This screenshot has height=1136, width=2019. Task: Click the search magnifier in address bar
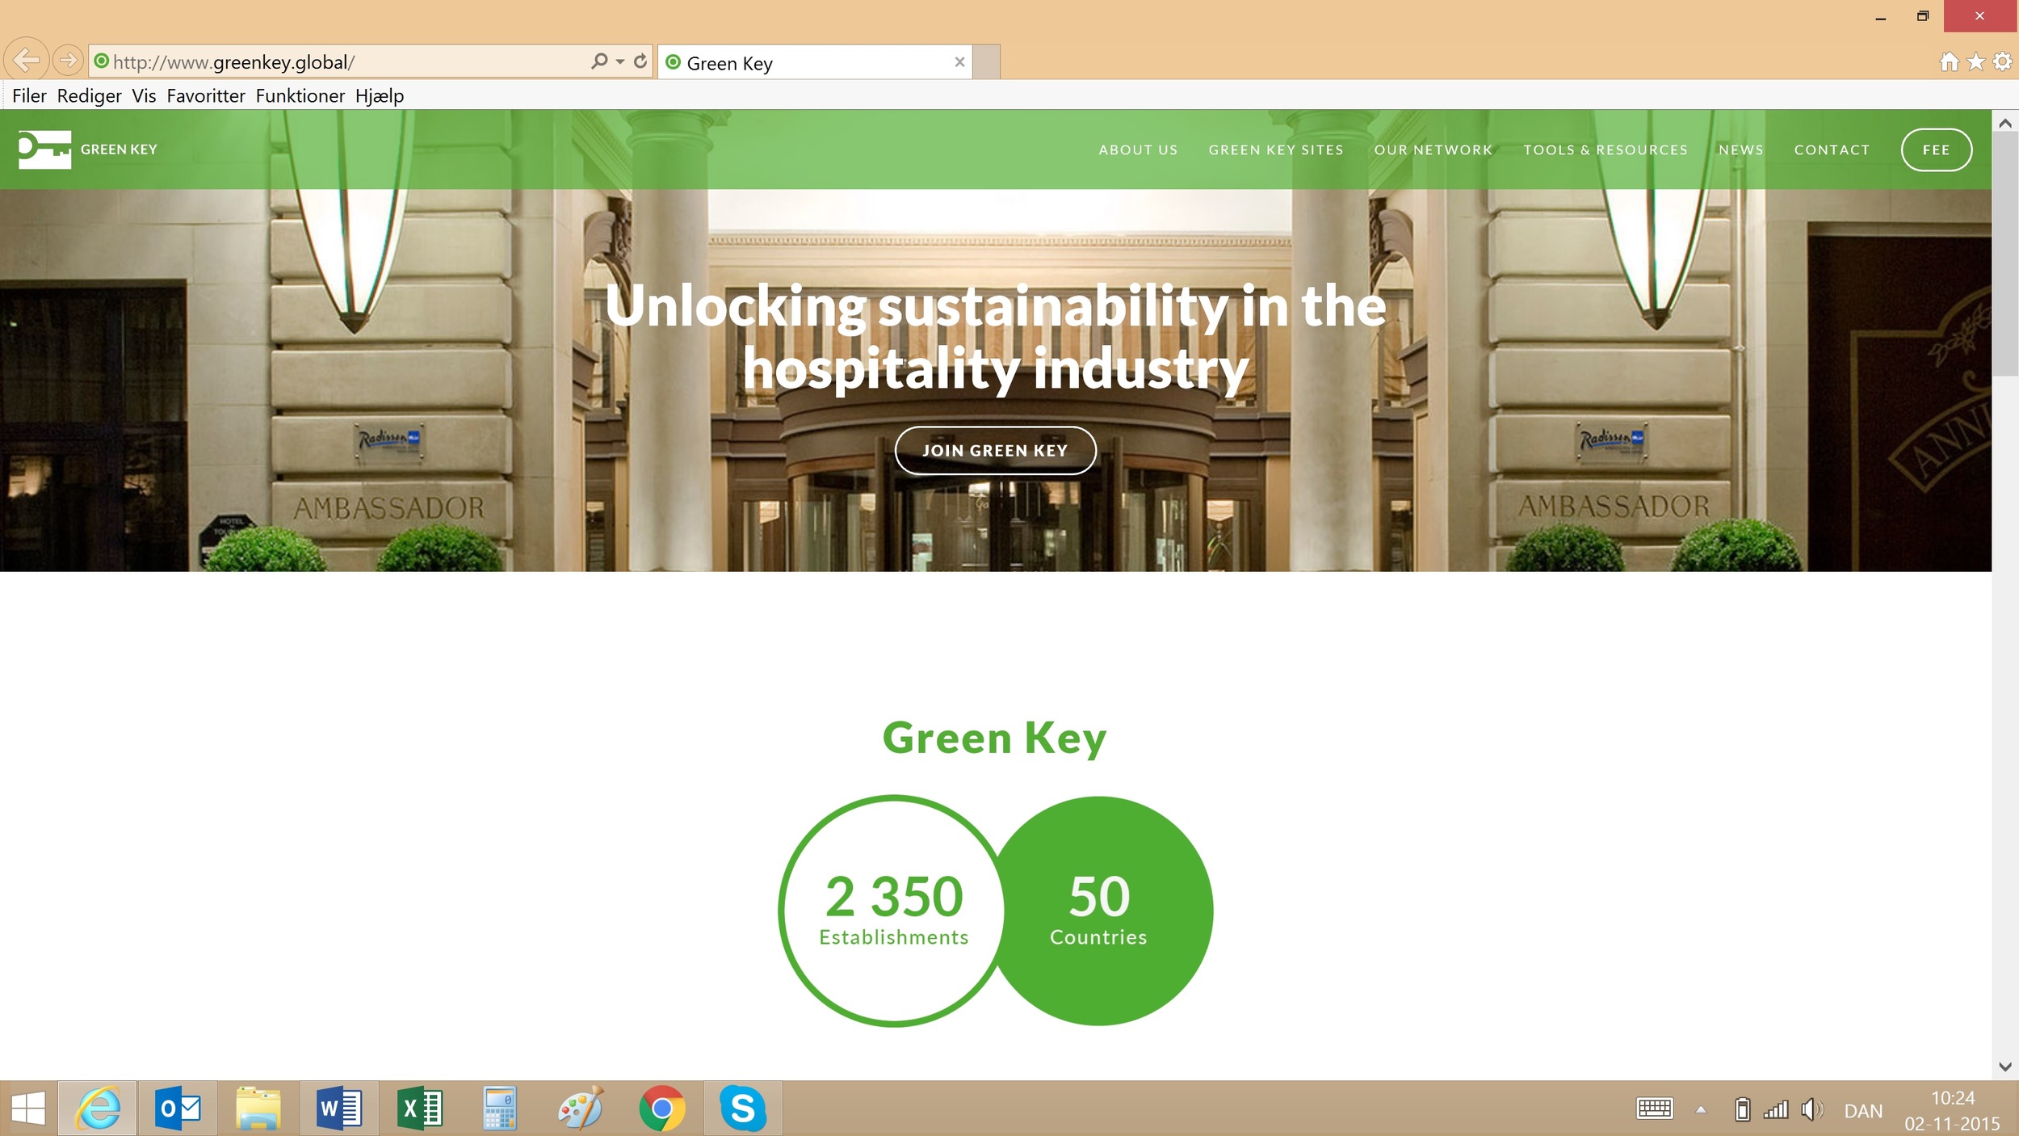(599, 61)
